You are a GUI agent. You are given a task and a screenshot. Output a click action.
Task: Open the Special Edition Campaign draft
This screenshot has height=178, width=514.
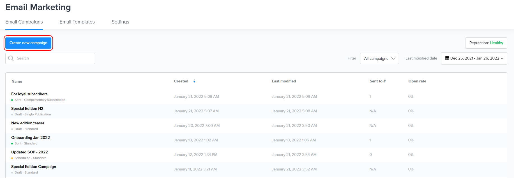[34, 167]
